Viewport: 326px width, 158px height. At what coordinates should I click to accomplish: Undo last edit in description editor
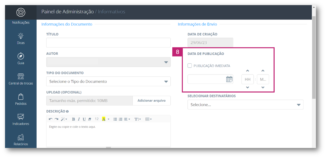pyautogui.click(x=51, y=119)
